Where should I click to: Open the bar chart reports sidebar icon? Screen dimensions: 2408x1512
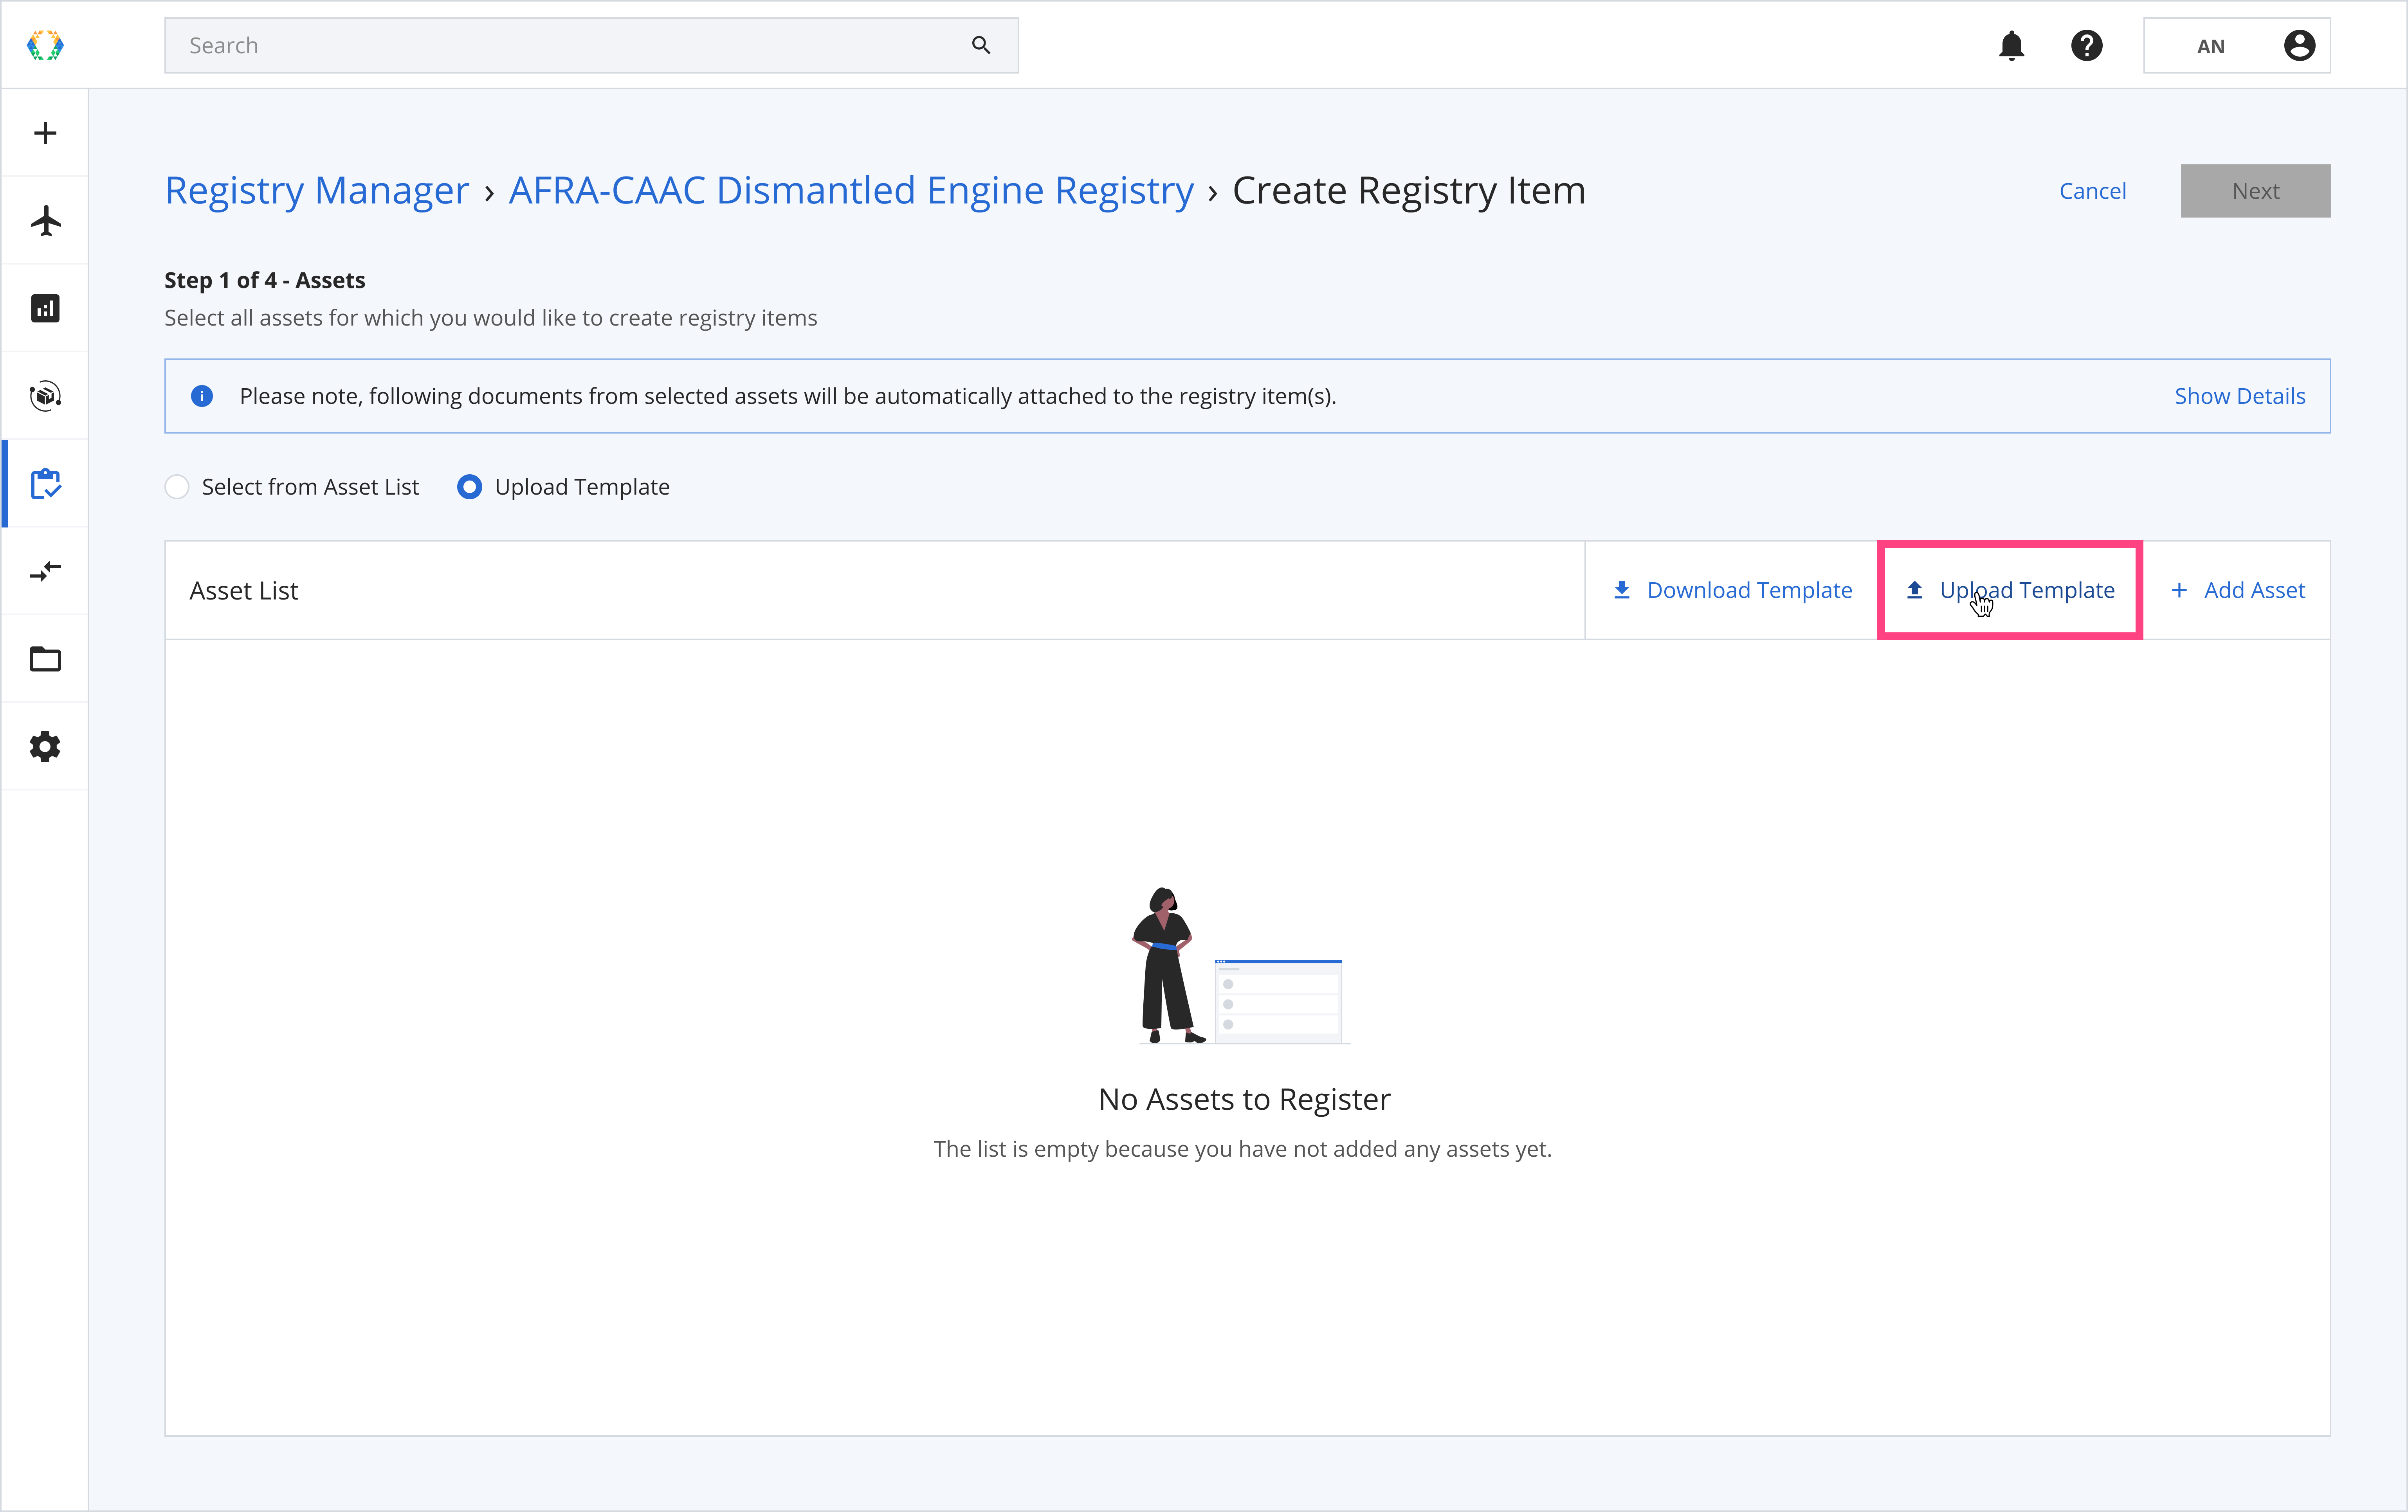pos(45,308)
